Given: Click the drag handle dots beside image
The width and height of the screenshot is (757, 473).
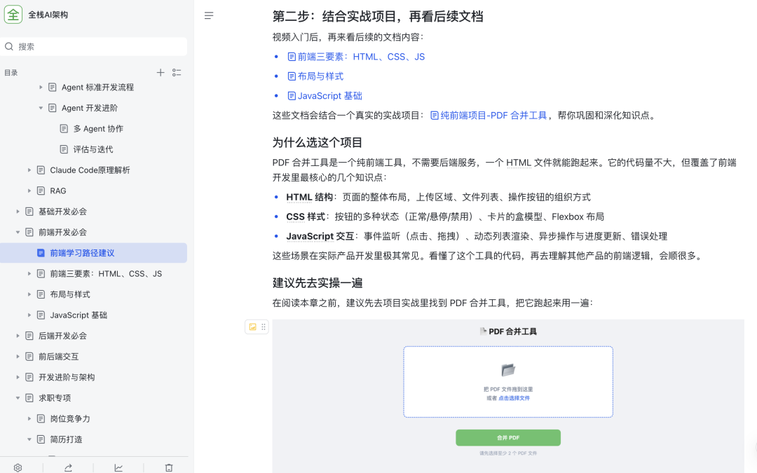Looking at the screenshot, I should tap(264, 327).
